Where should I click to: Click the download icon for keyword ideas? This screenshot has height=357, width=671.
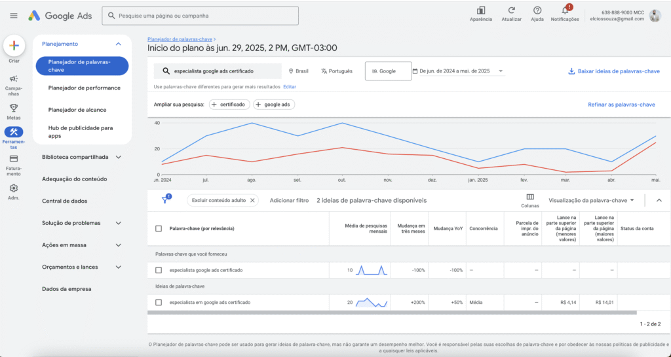coord(571,71)
